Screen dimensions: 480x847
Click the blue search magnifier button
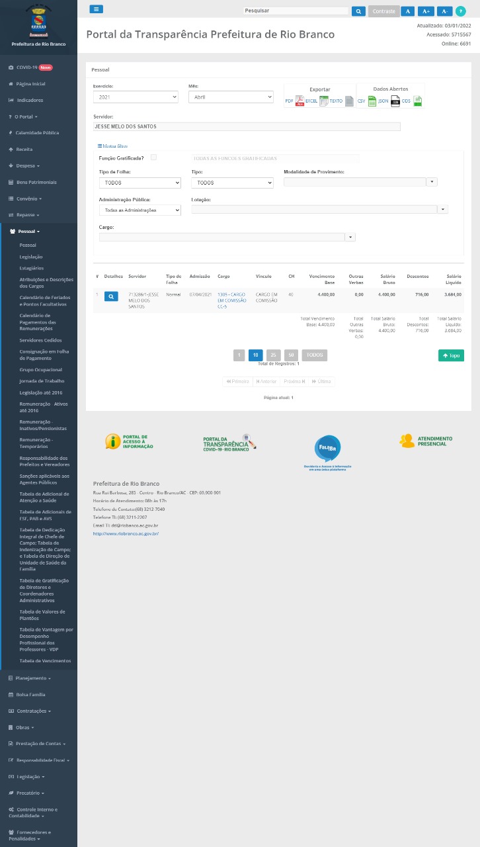pyautogui.click(x=358, y=11)
